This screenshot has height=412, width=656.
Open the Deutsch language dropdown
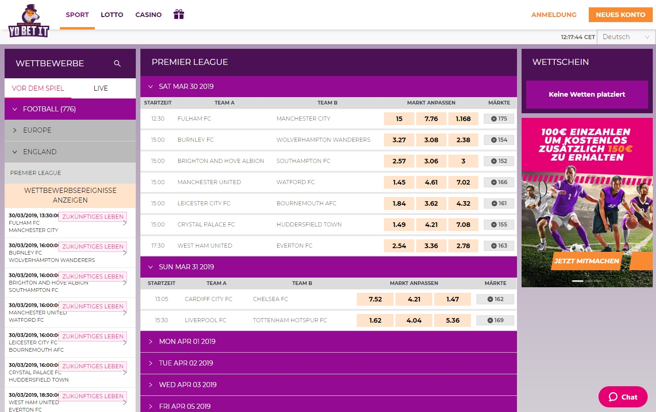click(626, 37)
